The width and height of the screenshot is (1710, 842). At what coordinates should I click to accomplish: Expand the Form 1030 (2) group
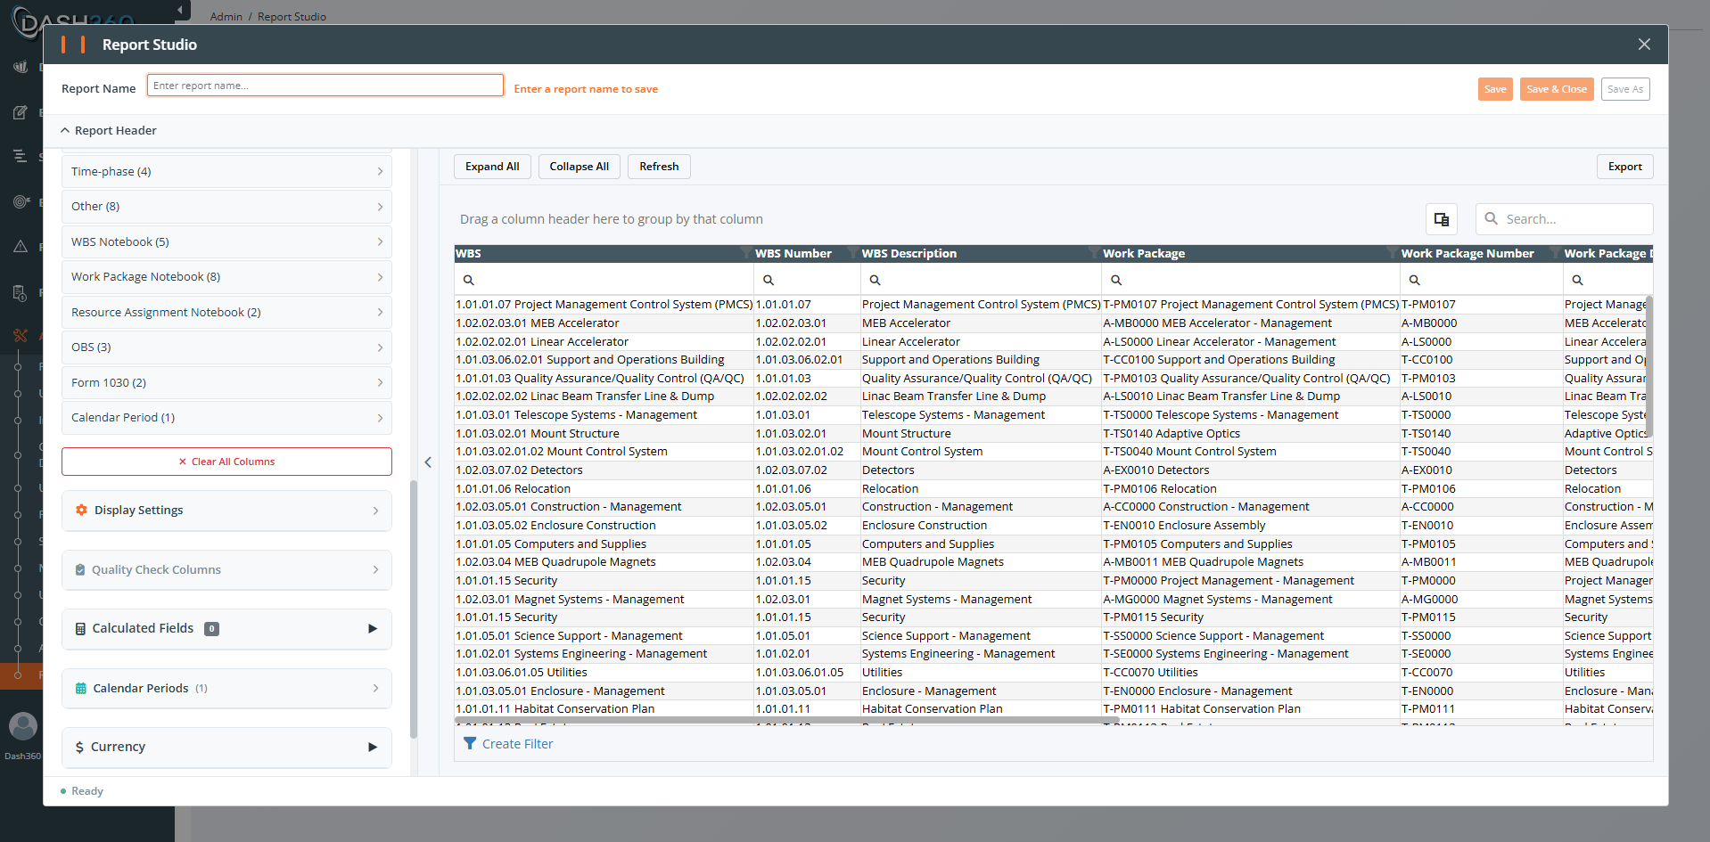226,382
